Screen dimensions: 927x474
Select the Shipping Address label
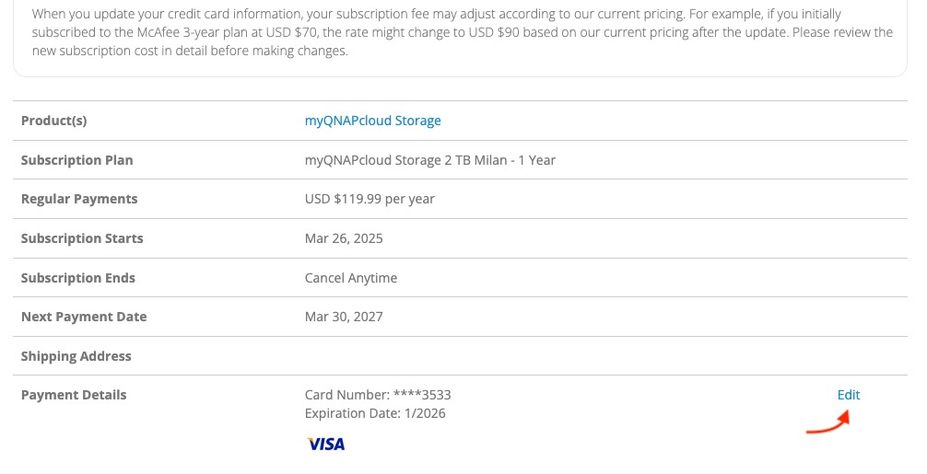(76, 356)
